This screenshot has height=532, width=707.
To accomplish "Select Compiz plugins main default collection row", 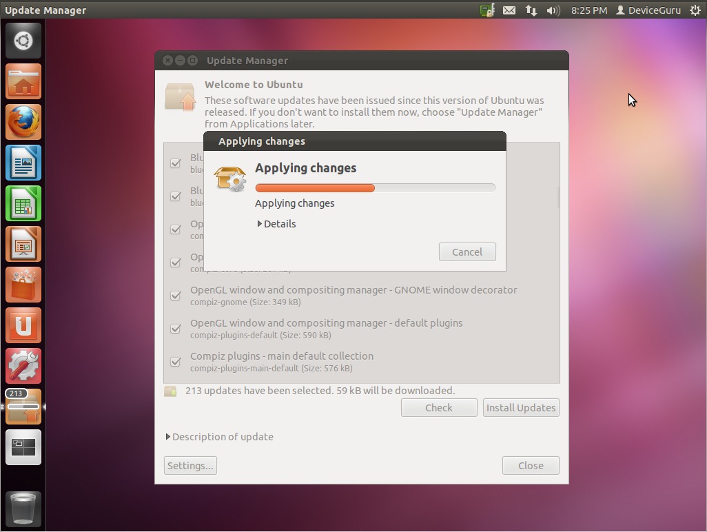I will click(362, 362).
